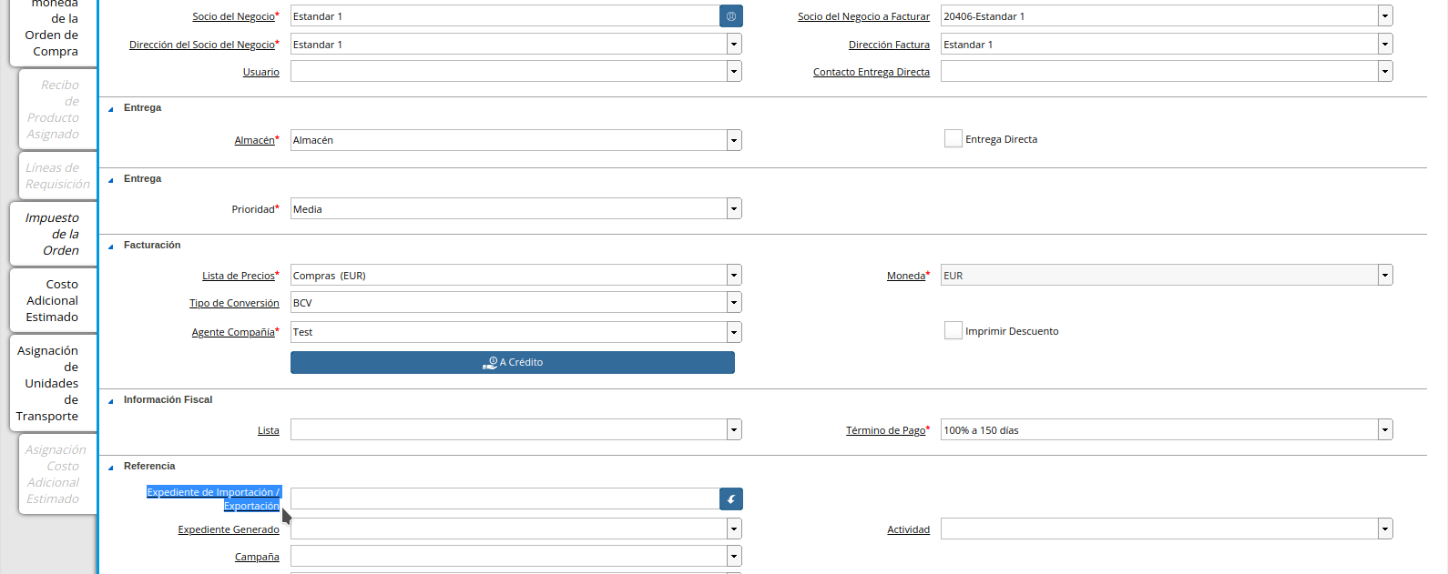Open the Almacén dropdown
The height and width of the screenshot is (574, 1448).
pos(733,140)
